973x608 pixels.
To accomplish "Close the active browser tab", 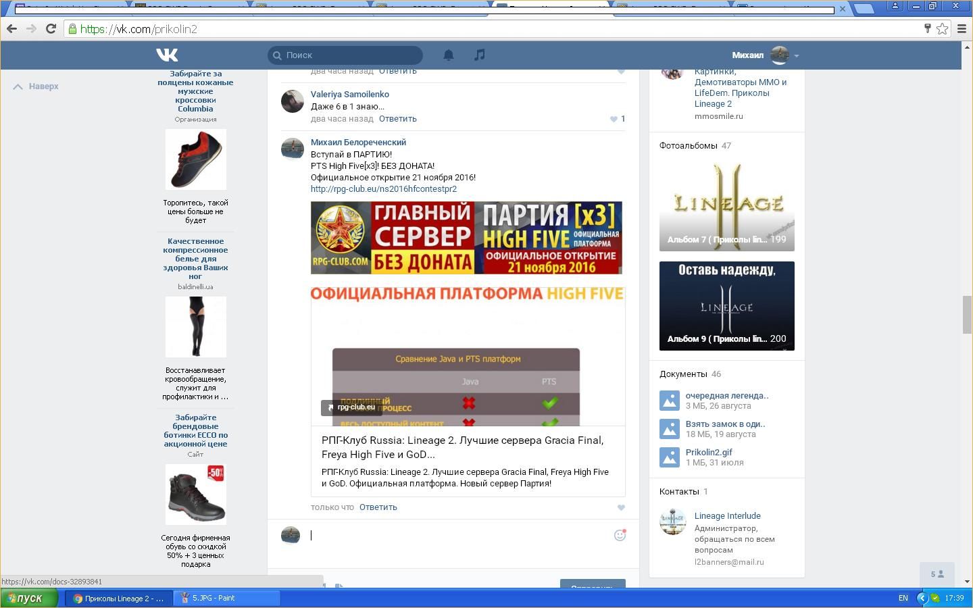I will (x=843, y=9).
